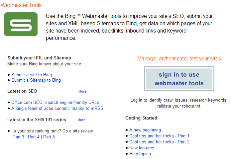
Task: Click the Getting Started heading
Action: coord(141,118)
